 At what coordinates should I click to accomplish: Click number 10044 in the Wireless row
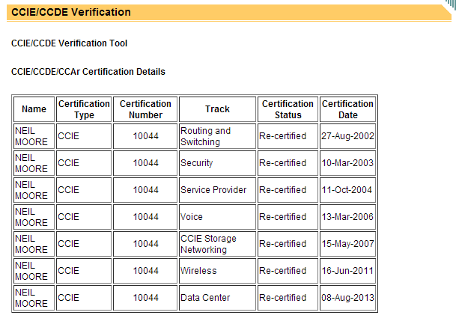coord(146,271)
